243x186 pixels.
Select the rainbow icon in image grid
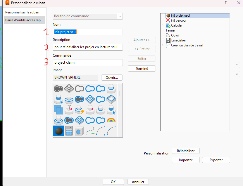coord(111,120)
